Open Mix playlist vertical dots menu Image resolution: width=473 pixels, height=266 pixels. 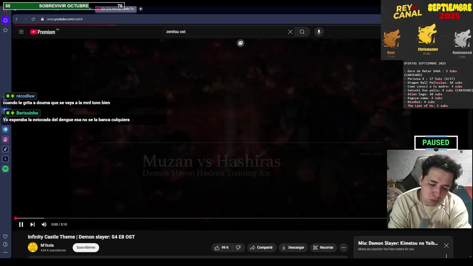(446, 256)
